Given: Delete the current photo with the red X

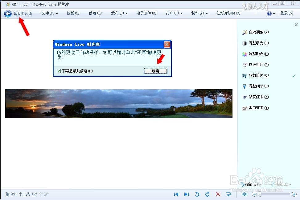Looking at the screenshot, I should coord(218,194).
